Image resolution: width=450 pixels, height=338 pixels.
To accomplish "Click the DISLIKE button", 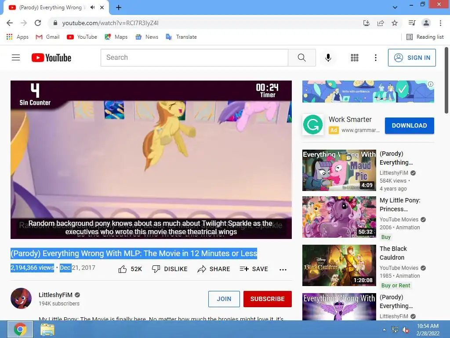I will pyautogui.click(x=170, y=269).
